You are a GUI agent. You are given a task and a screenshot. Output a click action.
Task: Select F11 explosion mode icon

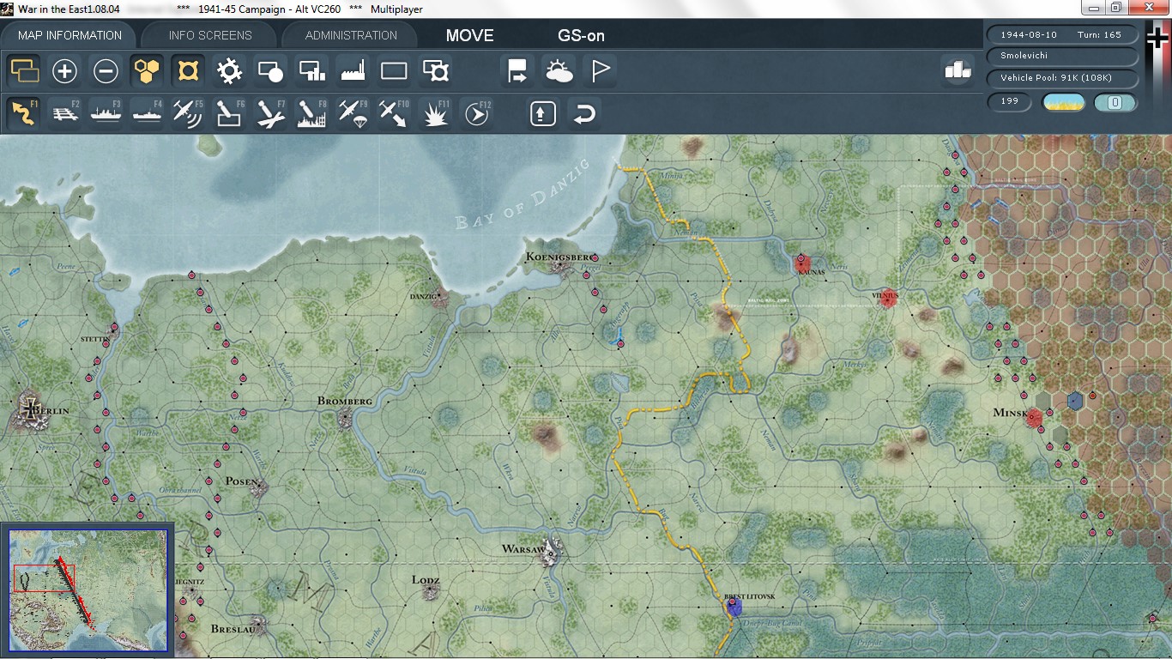coord(435,113)
